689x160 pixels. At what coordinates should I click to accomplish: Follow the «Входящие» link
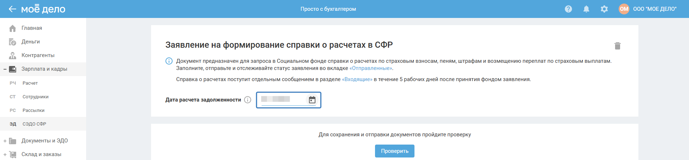point(357,79)
